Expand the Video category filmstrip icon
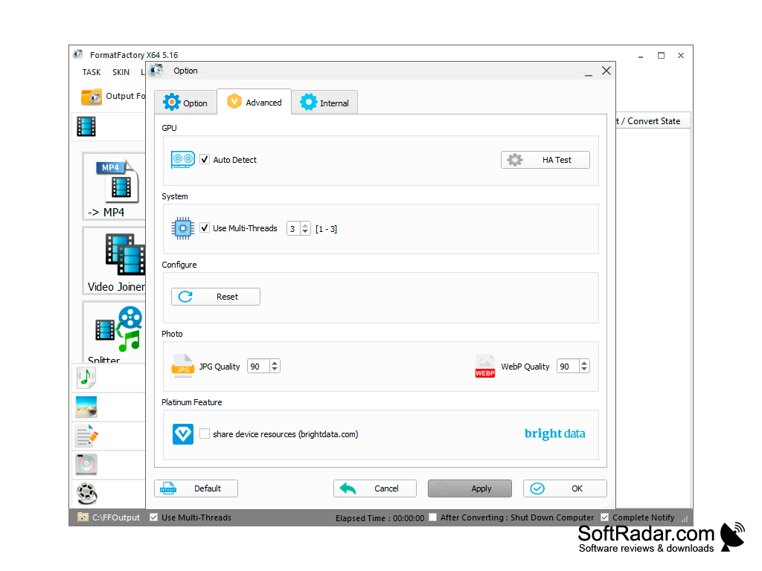The width and height of the screenshot is (762, 571). [x=86, y=126]
